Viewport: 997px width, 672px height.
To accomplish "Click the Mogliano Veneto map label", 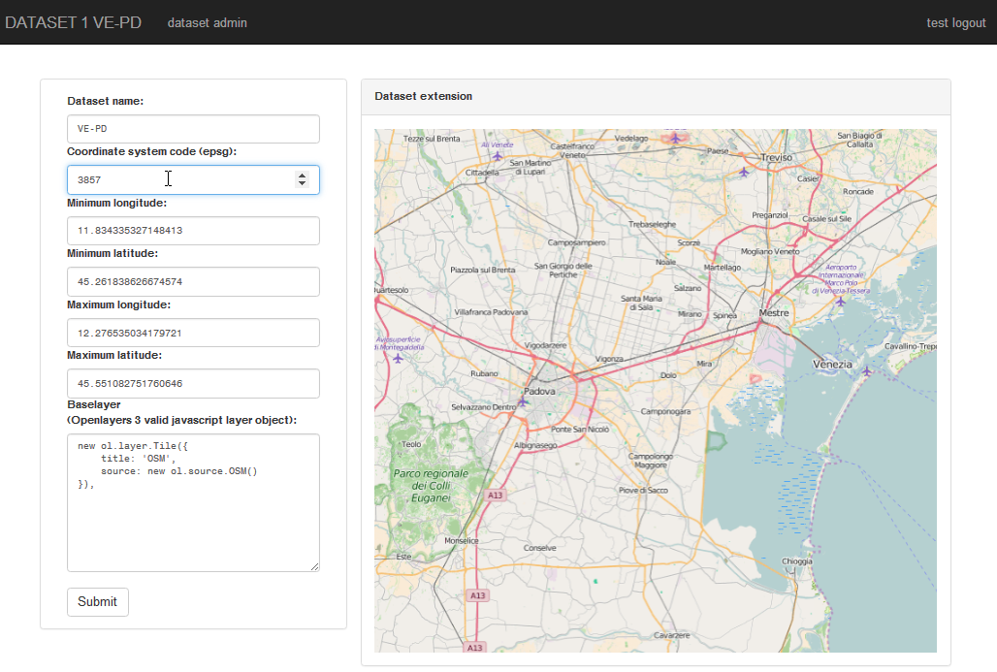I will click(770, 252).
